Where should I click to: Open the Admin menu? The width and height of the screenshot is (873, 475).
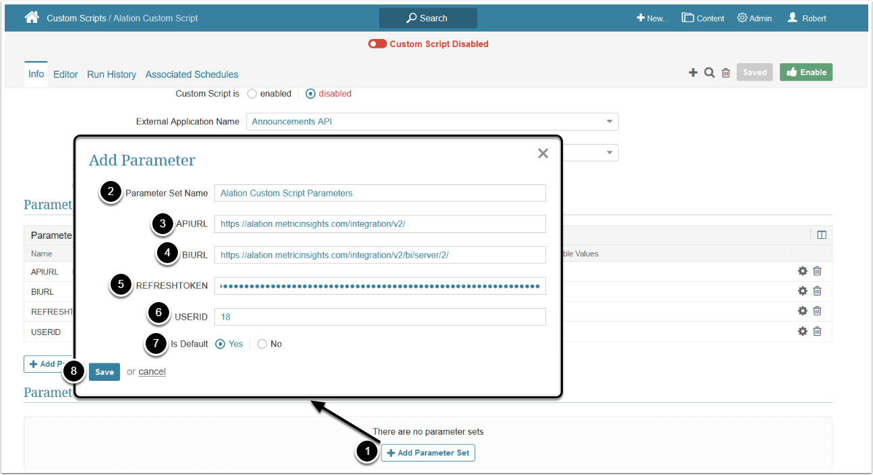[754, 18]
